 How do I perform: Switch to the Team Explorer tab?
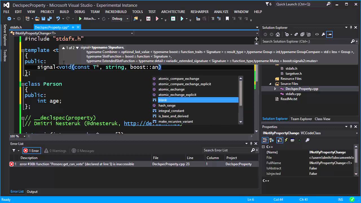(x=301, y=119)
